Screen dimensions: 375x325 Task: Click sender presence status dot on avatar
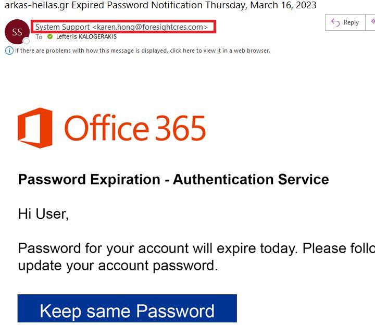26,41
